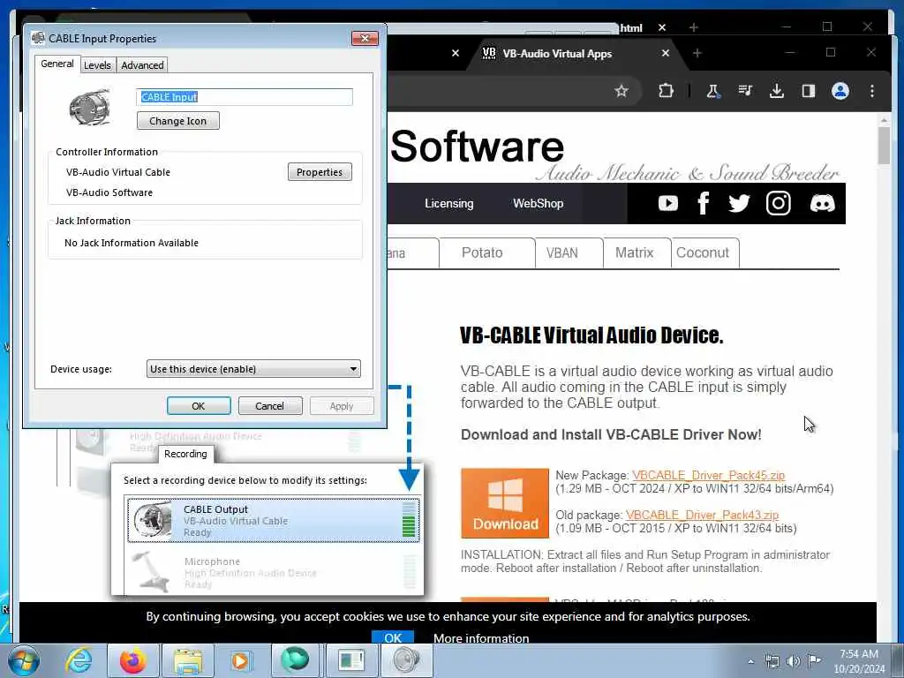This screenshot has height=678, width=904.
Task: Open a new tab with plus button
Action: pyautogui.click(x=697, y=53)
